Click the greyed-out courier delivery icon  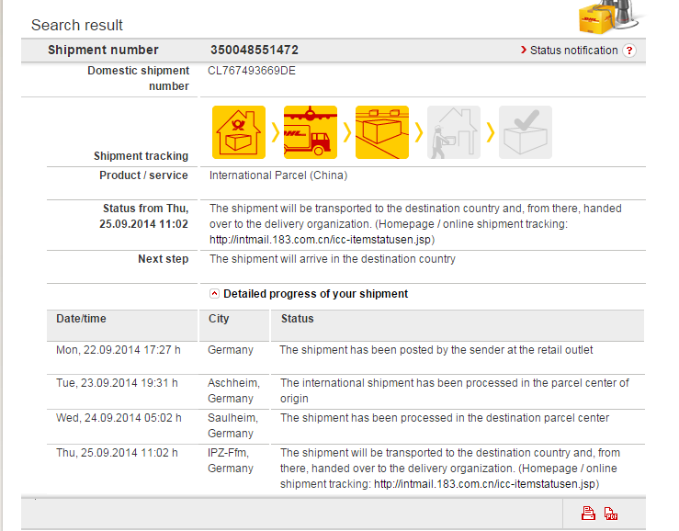point(454,132)
